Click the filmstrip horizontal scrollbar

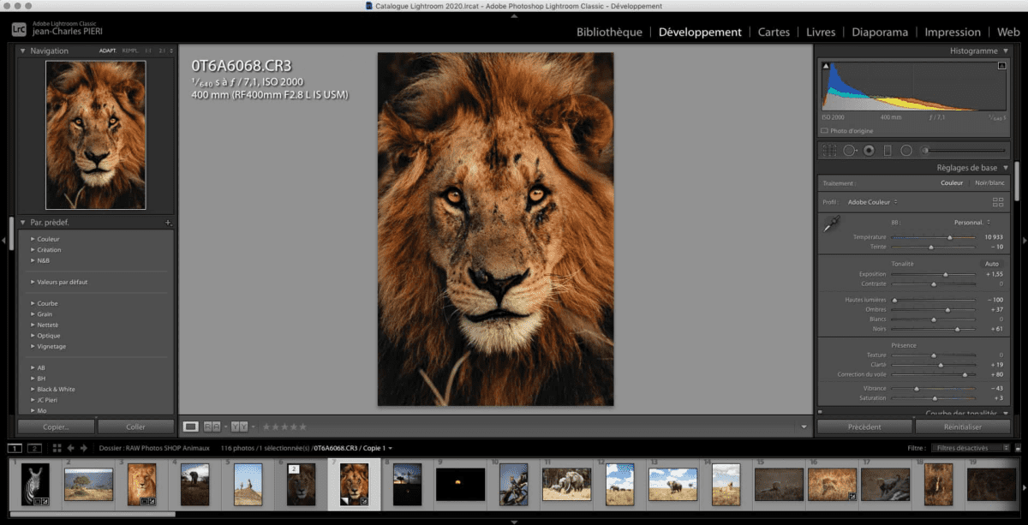[91, 514]
